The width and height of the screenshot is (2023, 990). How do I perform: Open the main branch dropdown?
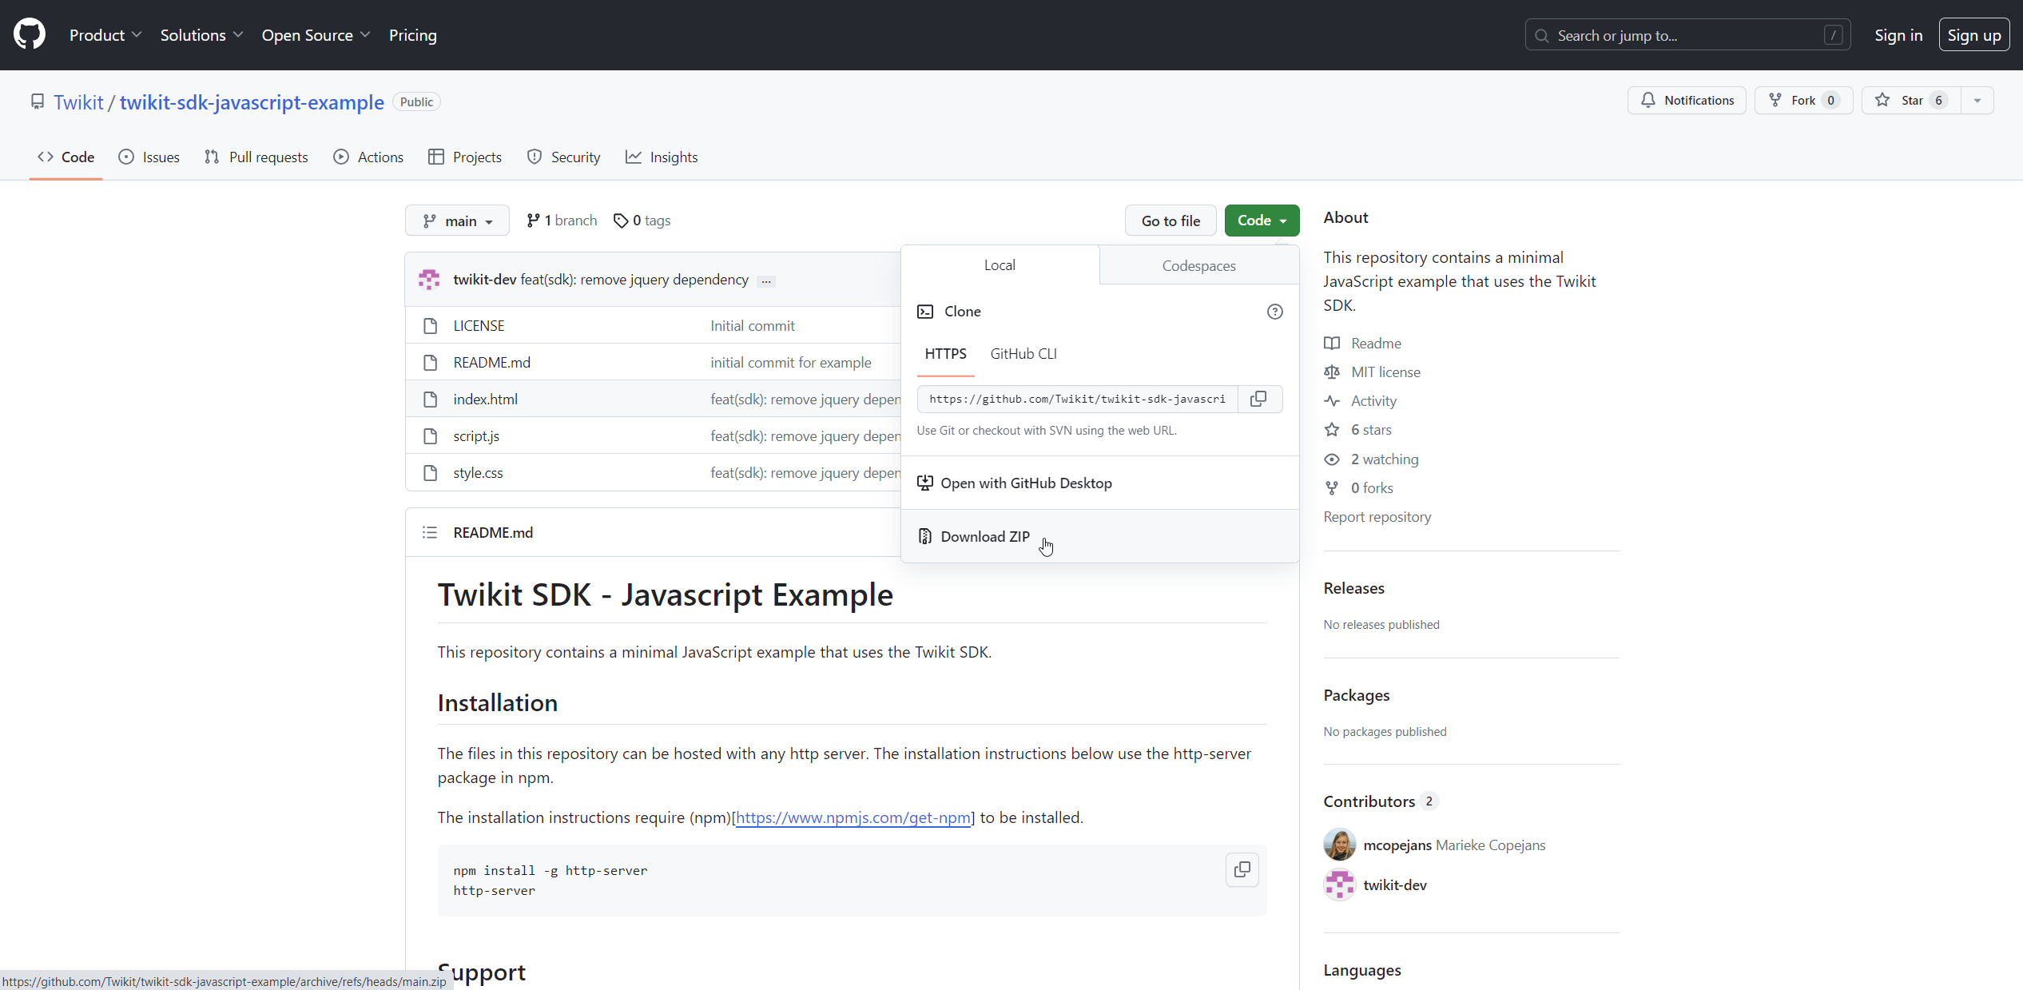457,221
